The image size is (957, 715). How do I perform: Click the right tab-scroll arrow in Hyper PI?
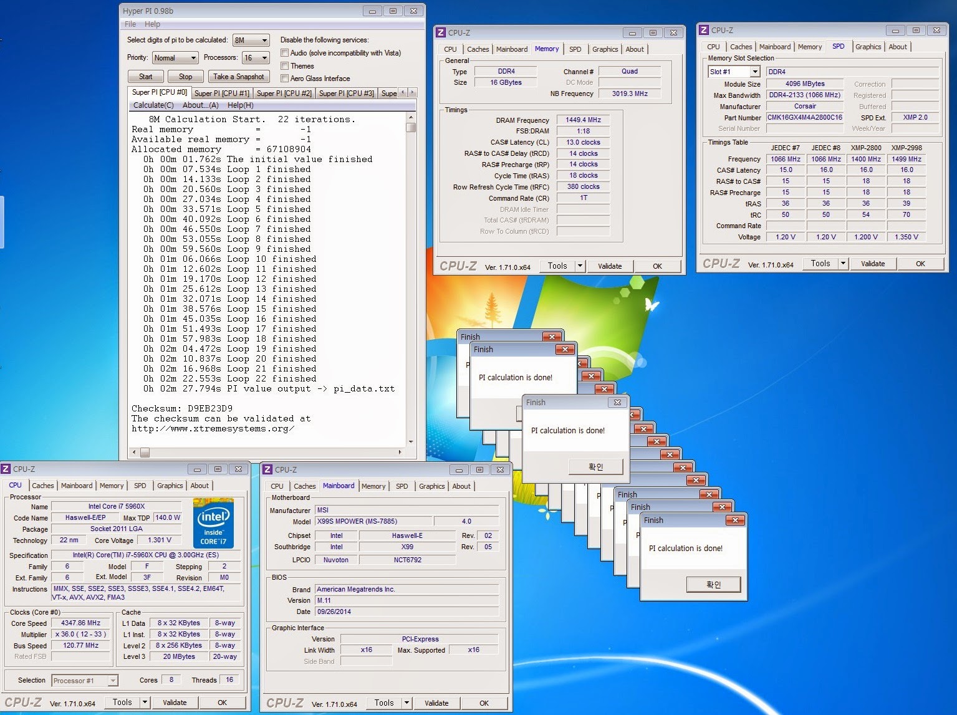[x=412, y=92]
